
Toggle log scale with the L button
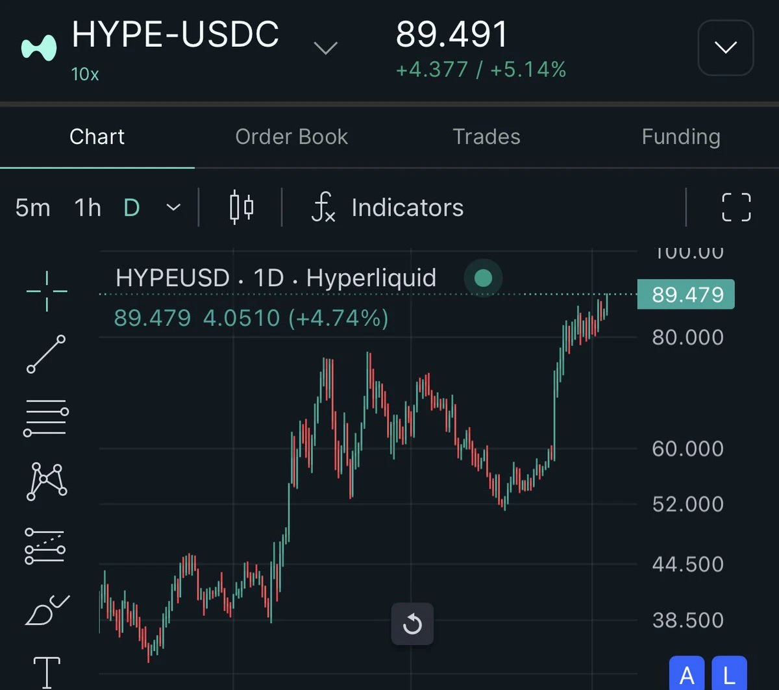[729, 673]
